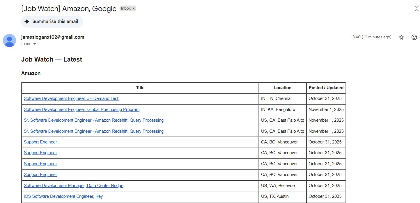The width and height of the screenshot is (420, 203).
Task: Star this Job Watch email
Action: coord(401,37)
